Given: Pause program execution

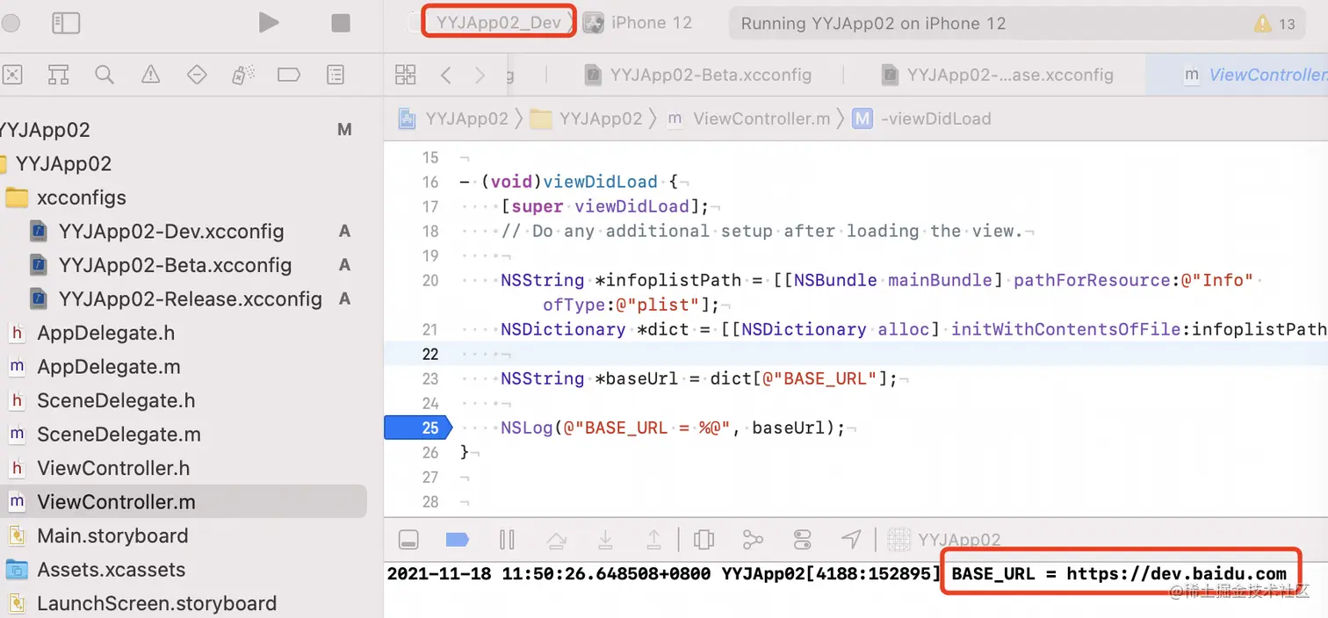Looking at the screenshot, I should pyautogui.click(x=507, y=539).
